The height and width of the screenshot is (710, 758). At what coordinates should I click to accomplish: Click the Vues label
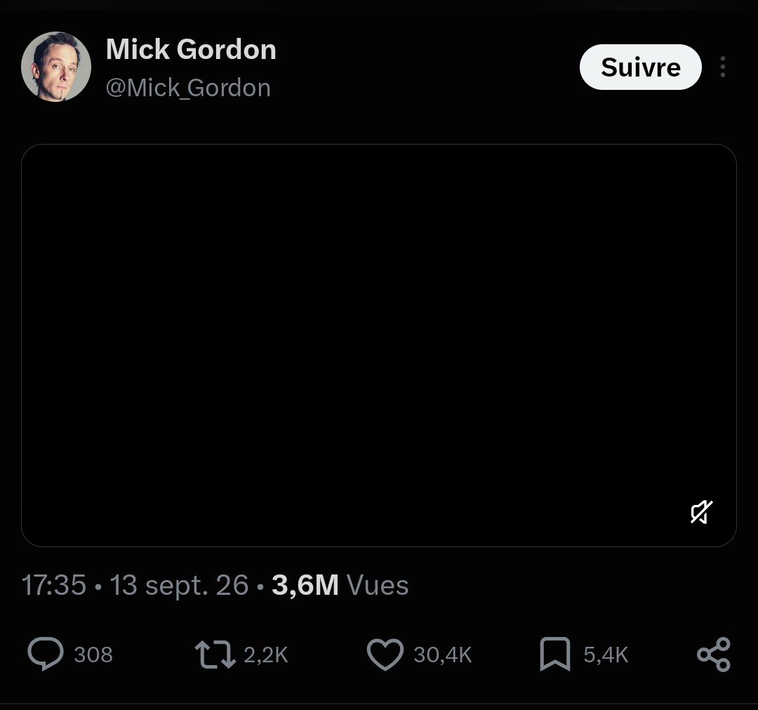tap(378, 585)
